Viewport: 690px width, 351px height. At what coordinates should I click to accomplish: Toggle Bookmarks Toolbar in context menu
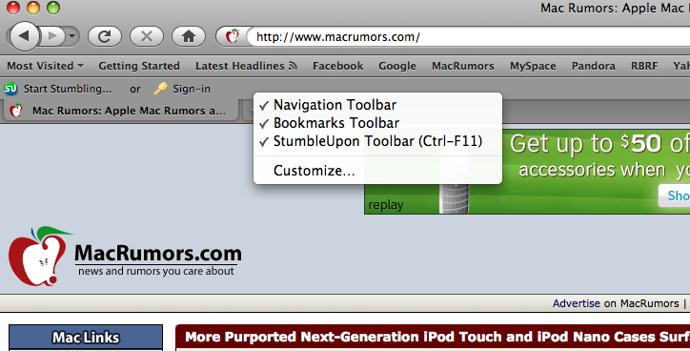(x=377, y=123)
